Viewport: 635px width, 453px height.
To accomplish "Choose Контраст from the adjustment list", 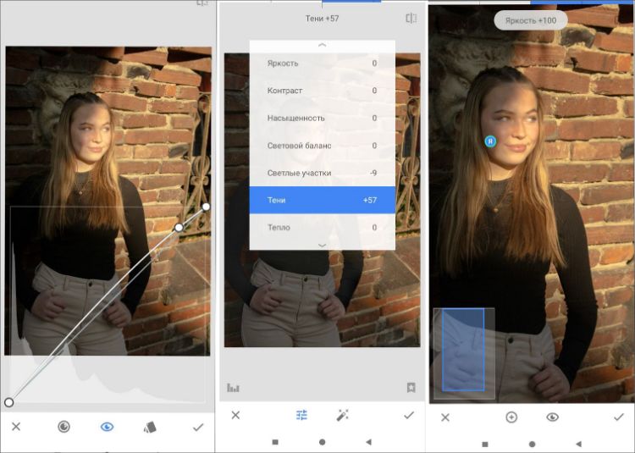I will pos(322,91).
